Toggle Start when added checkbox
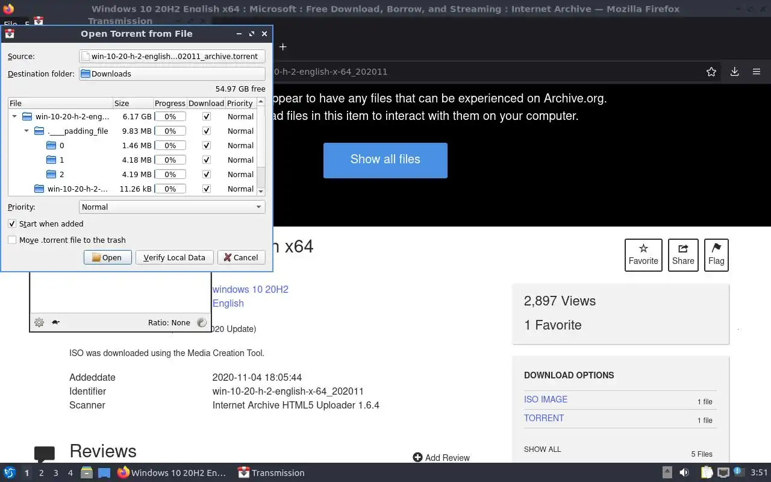 click(12, 224)
